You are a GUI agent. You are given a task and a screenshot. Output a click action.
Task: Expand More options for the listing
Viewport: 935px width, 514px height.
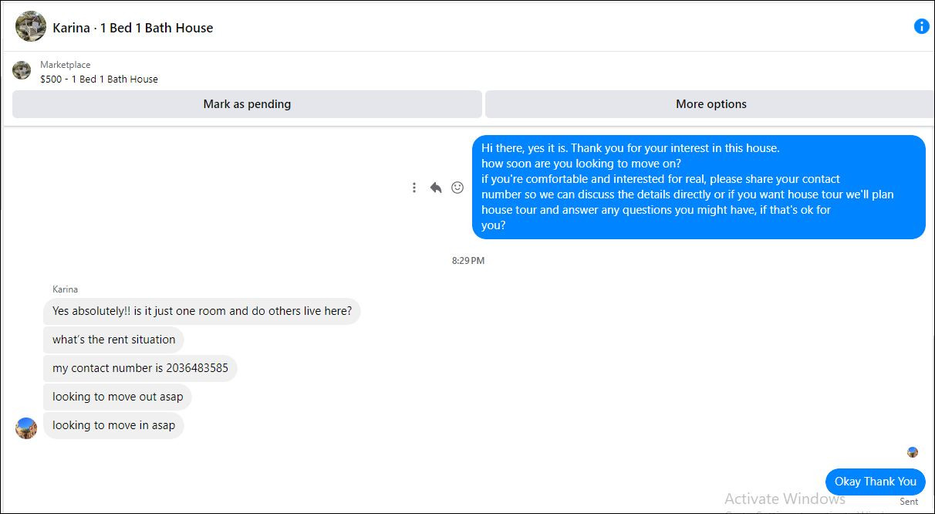(x=711, y=104)
